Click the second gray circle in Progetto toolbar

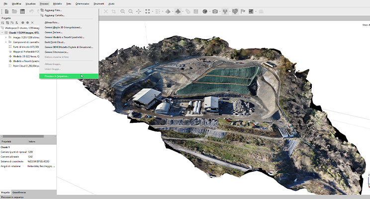tap(28, 23)
